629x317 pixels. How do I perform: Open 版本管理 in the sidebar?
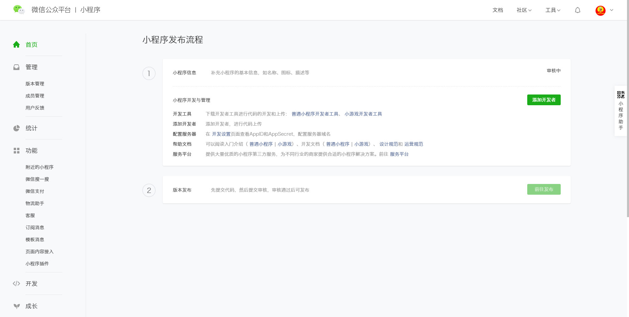tap(35, 84)
